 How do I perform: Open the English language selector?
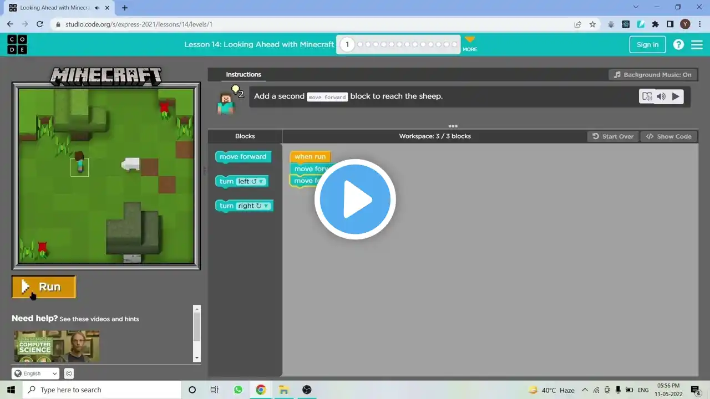click(35, 374)
